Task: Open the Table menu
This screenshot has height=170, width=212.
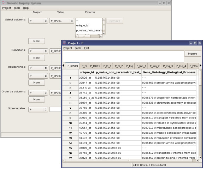Action: point(78,48)
